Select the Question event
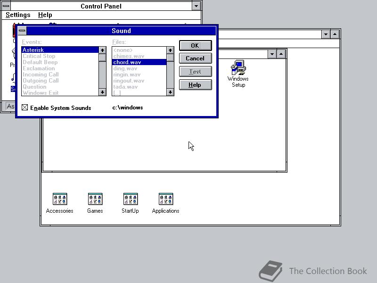The height and width of the screenshot is (283, 377). pos(60,87)
